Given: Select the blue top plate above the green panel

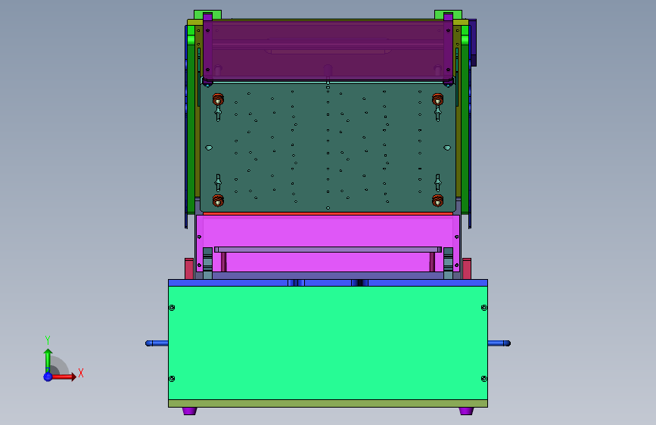Looking at the screenshot, I should point(328,283).
